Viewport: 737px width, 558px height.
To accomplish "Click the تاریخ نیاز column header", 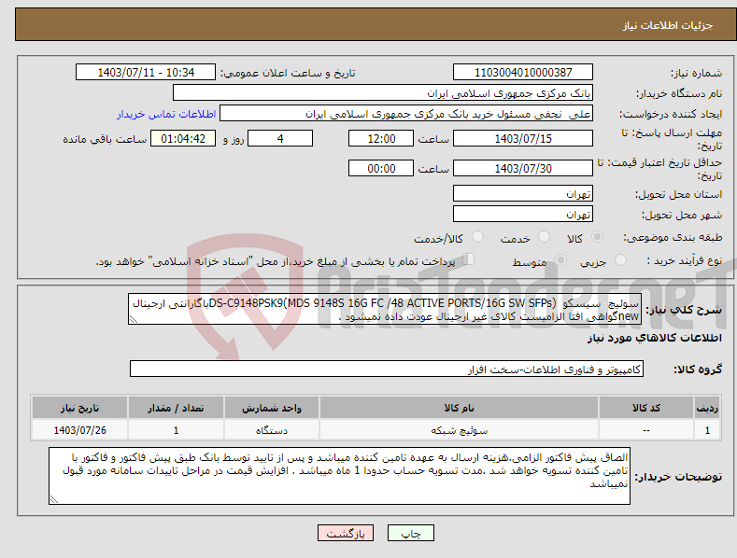I will [x=79, y=408].
